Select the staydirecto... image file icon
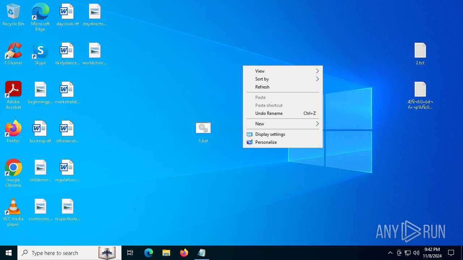This screenshot has width=463, height=260. 94,15
